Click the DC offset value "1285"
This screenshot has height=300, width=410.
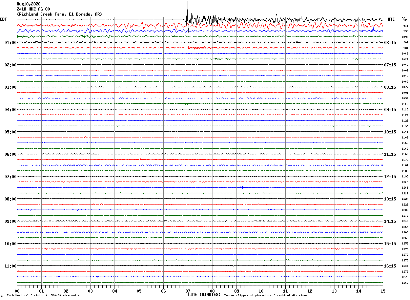(x=405, y=266)
